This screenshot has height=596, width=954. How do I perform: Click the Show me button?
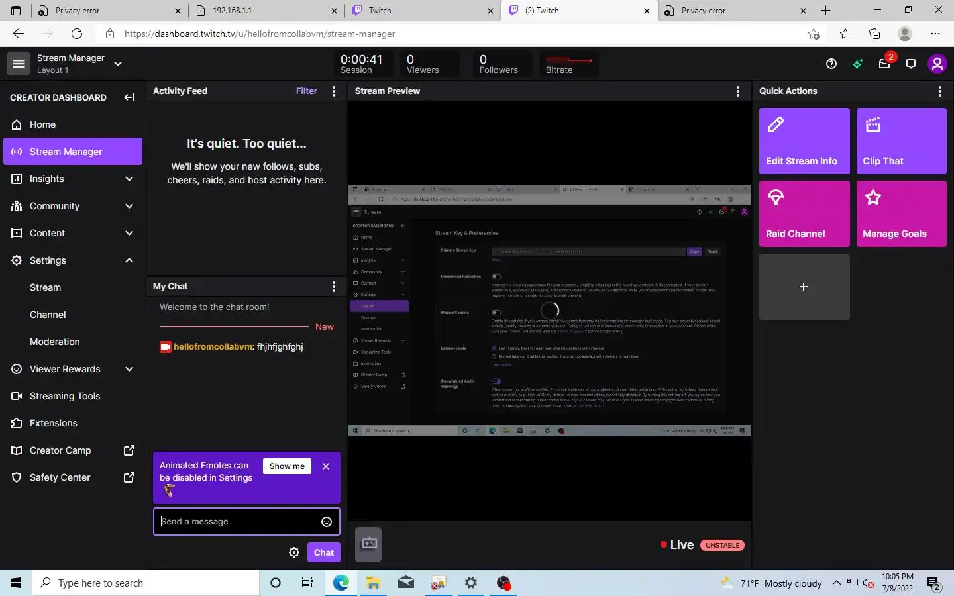coord(287,466)
